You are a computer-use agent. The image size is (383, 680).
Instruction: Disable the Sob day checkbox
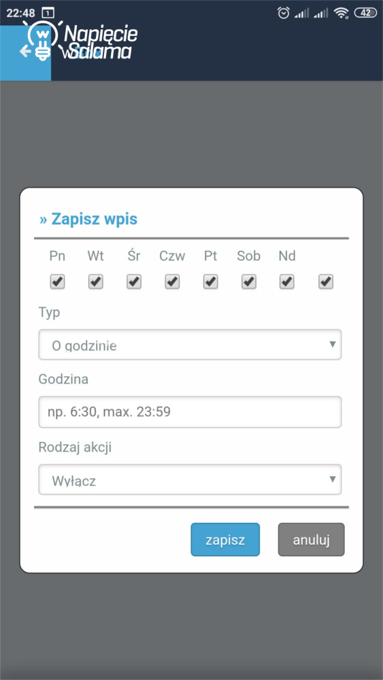[248, 282]
